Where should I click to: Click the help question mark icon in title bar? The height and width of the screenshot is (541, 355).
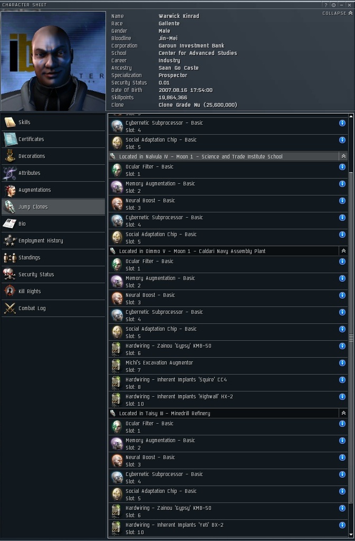[x=326, y=5]
